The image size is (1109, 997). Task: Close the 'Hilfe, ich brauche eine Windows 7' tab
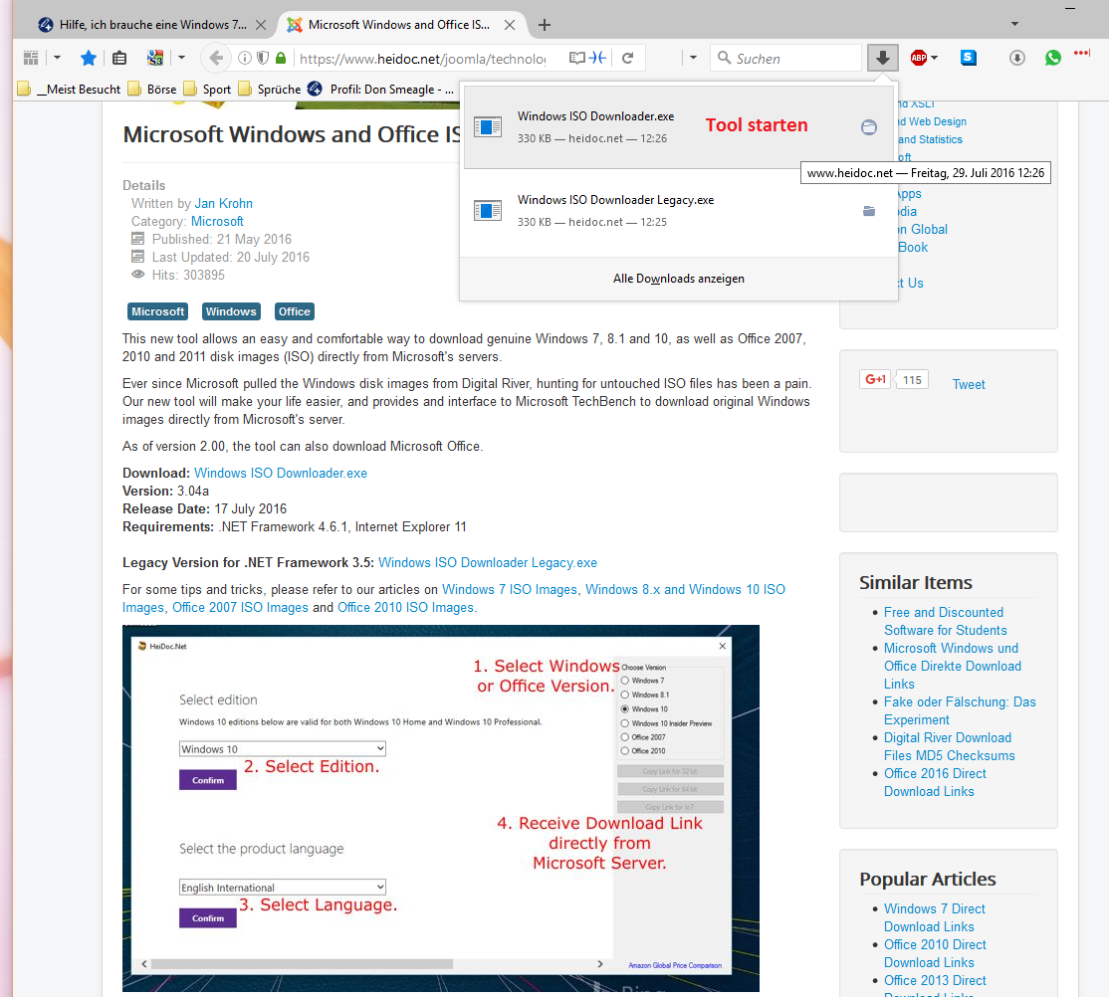261,25
